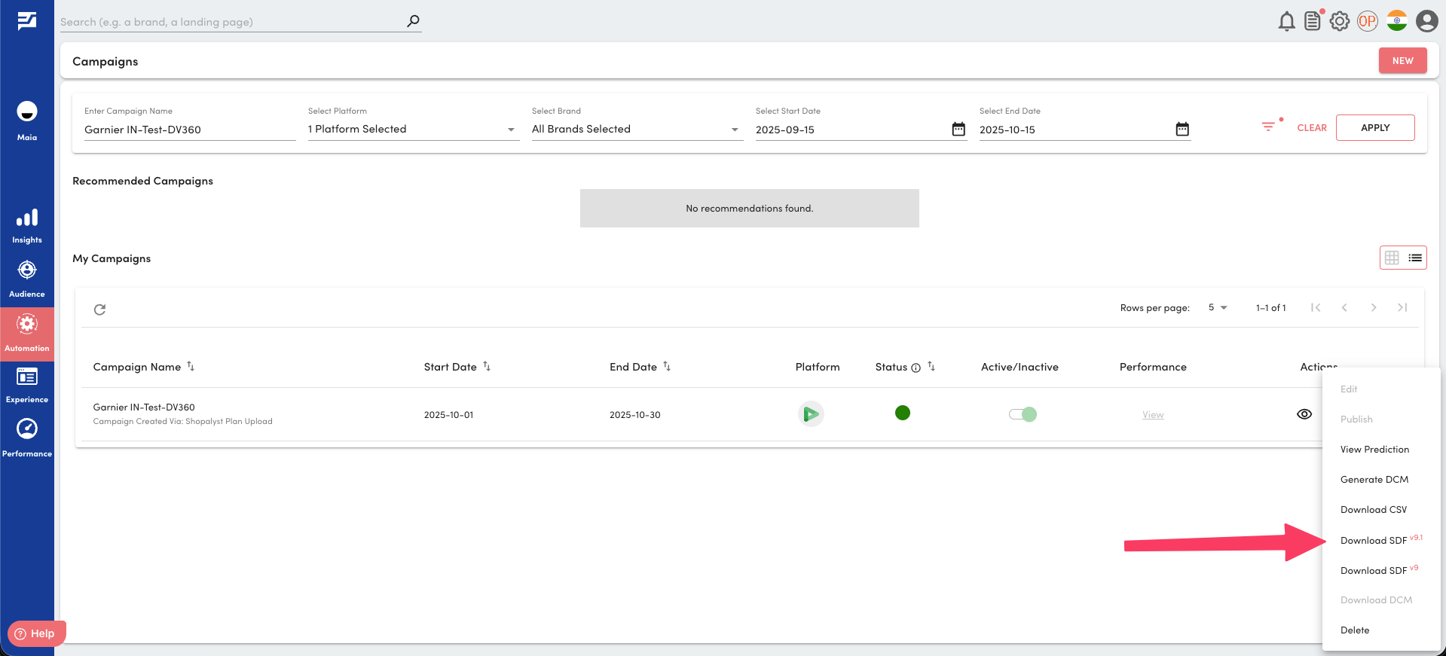This screenshot has height=656, width=1446.
Task: Click the DV360 platform icon in row
Action: coord(811,413)
